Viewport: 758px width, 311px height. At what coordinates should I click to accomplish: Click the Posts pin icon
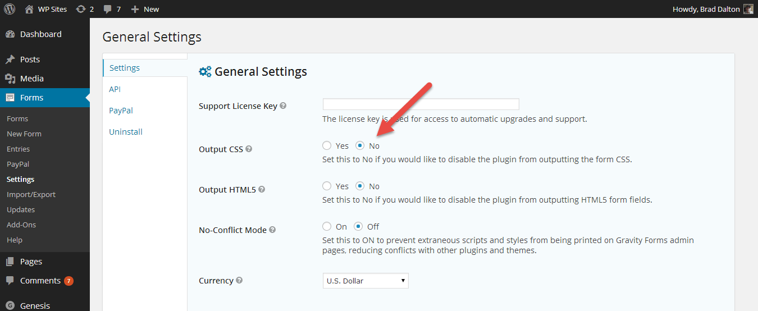(x=10, y=60)
